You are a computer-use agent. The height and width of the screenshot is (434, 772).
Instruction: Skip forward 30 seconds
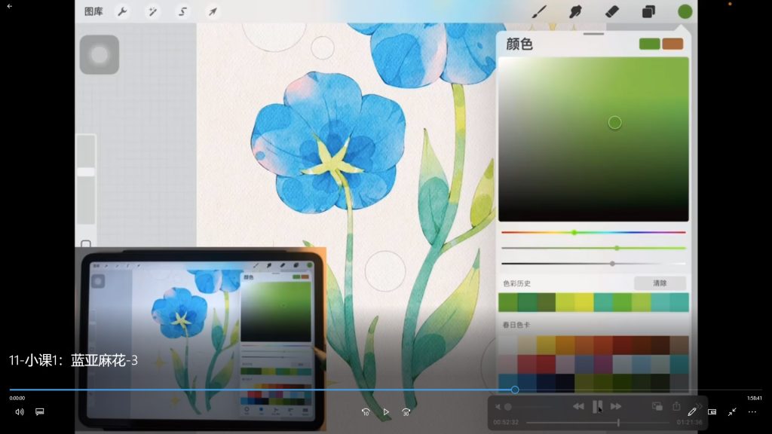(x=406, y=412)
